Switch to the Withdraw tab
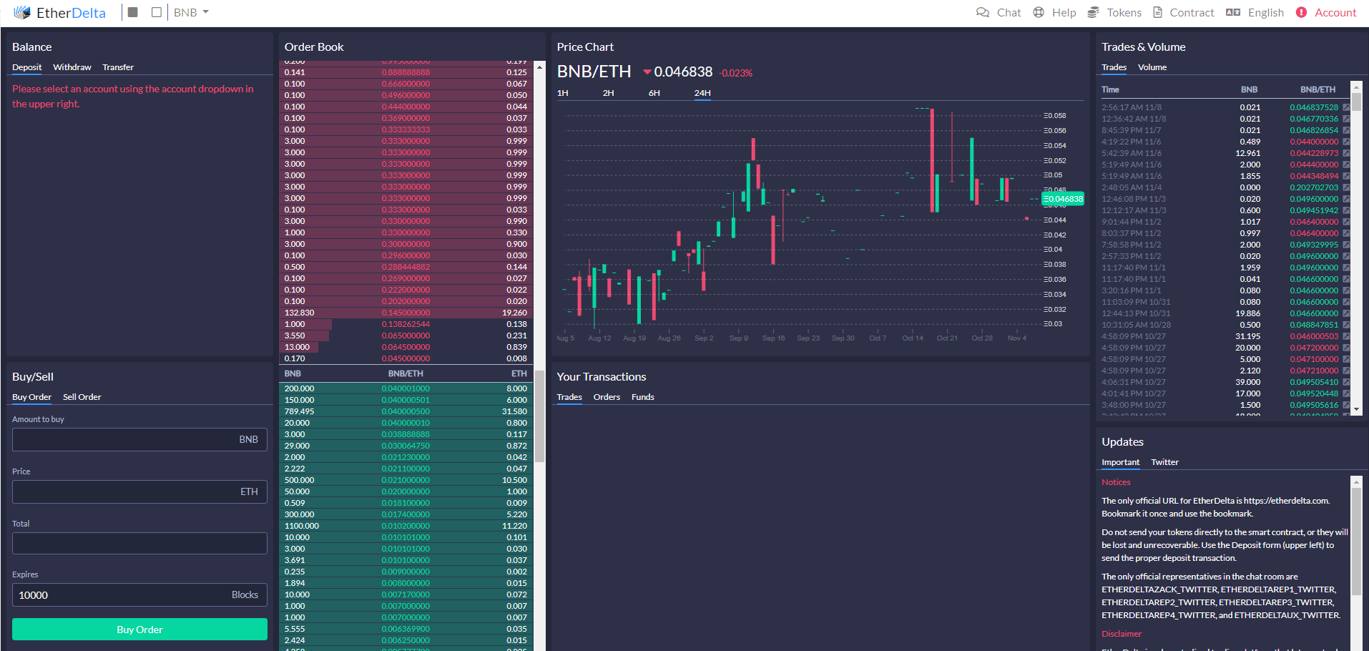Screen dimensions: 1369x651 (72, 67)
